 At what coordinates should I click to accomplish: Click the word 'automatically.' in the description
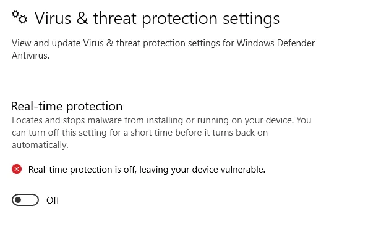[x=40, y=145]
